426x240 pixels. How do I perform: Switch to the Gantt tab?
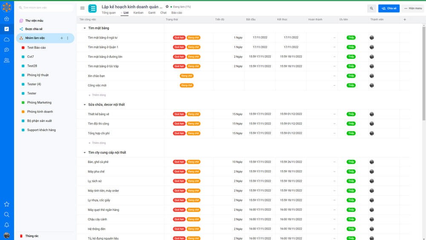pos(152,13)
